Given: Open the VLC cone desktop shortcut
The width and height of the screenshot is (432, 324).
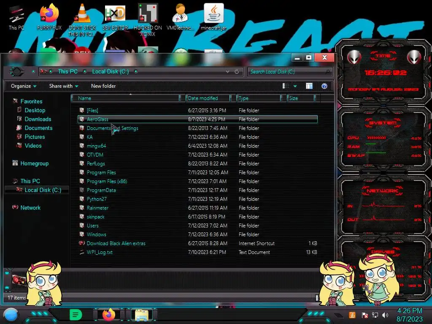Looking at the screenshot, I should click(82, 20).
